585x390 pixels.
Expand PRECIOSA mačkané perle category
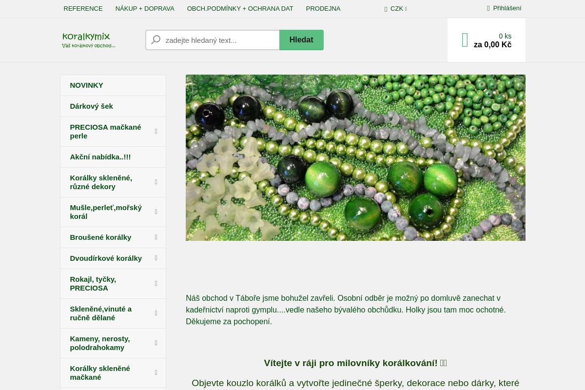(156, 131)
